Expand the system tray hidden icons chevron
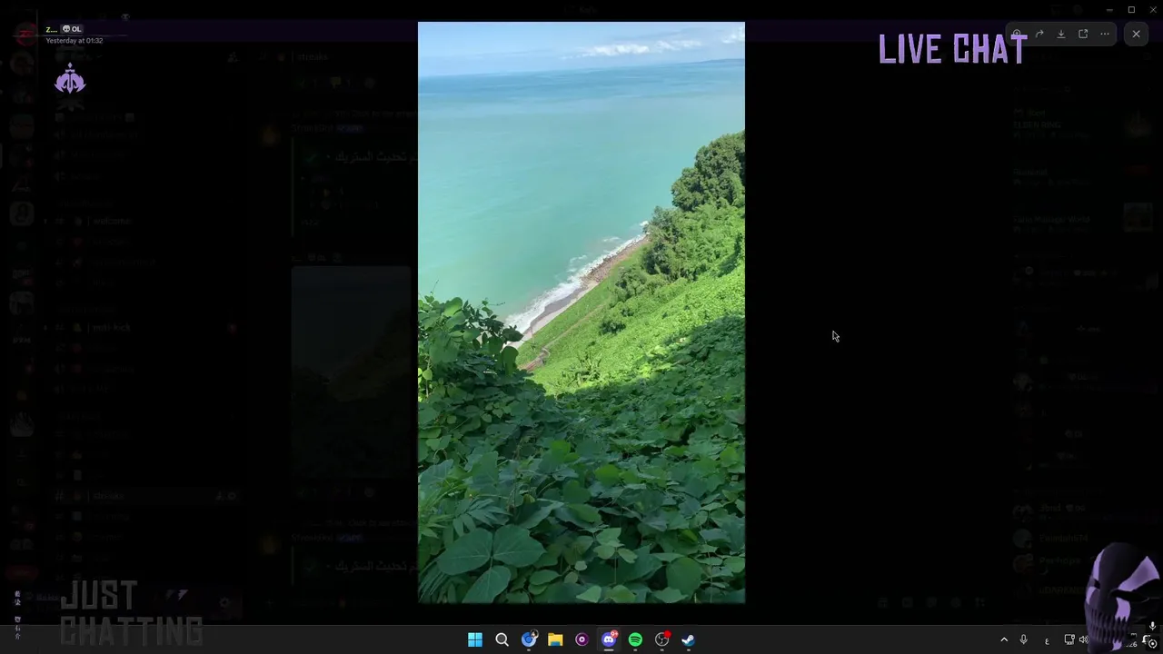 point(1004,639)
